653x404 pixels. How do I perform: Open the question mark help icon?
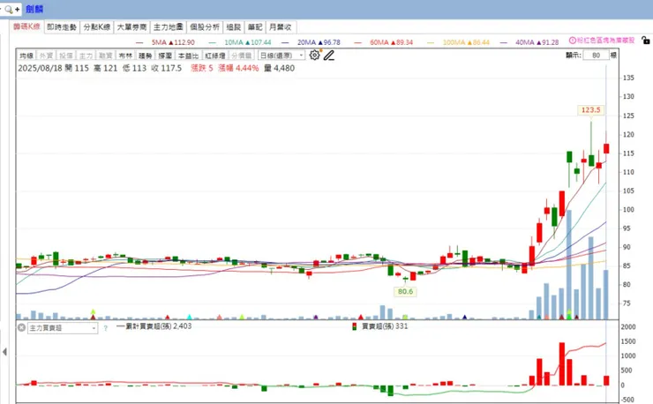[105, 328]
